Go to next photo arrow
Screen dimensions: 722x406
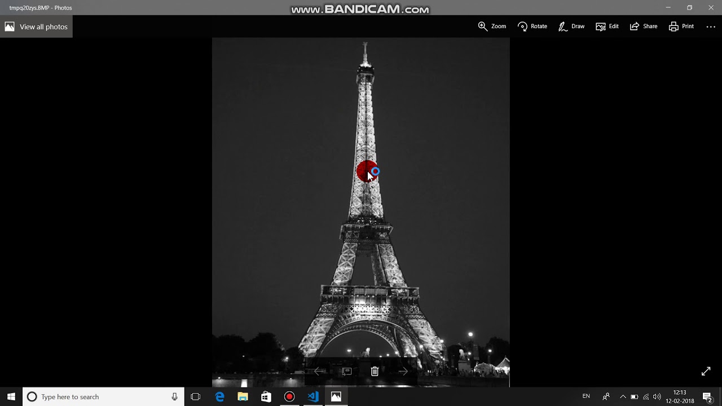[403, 371]
